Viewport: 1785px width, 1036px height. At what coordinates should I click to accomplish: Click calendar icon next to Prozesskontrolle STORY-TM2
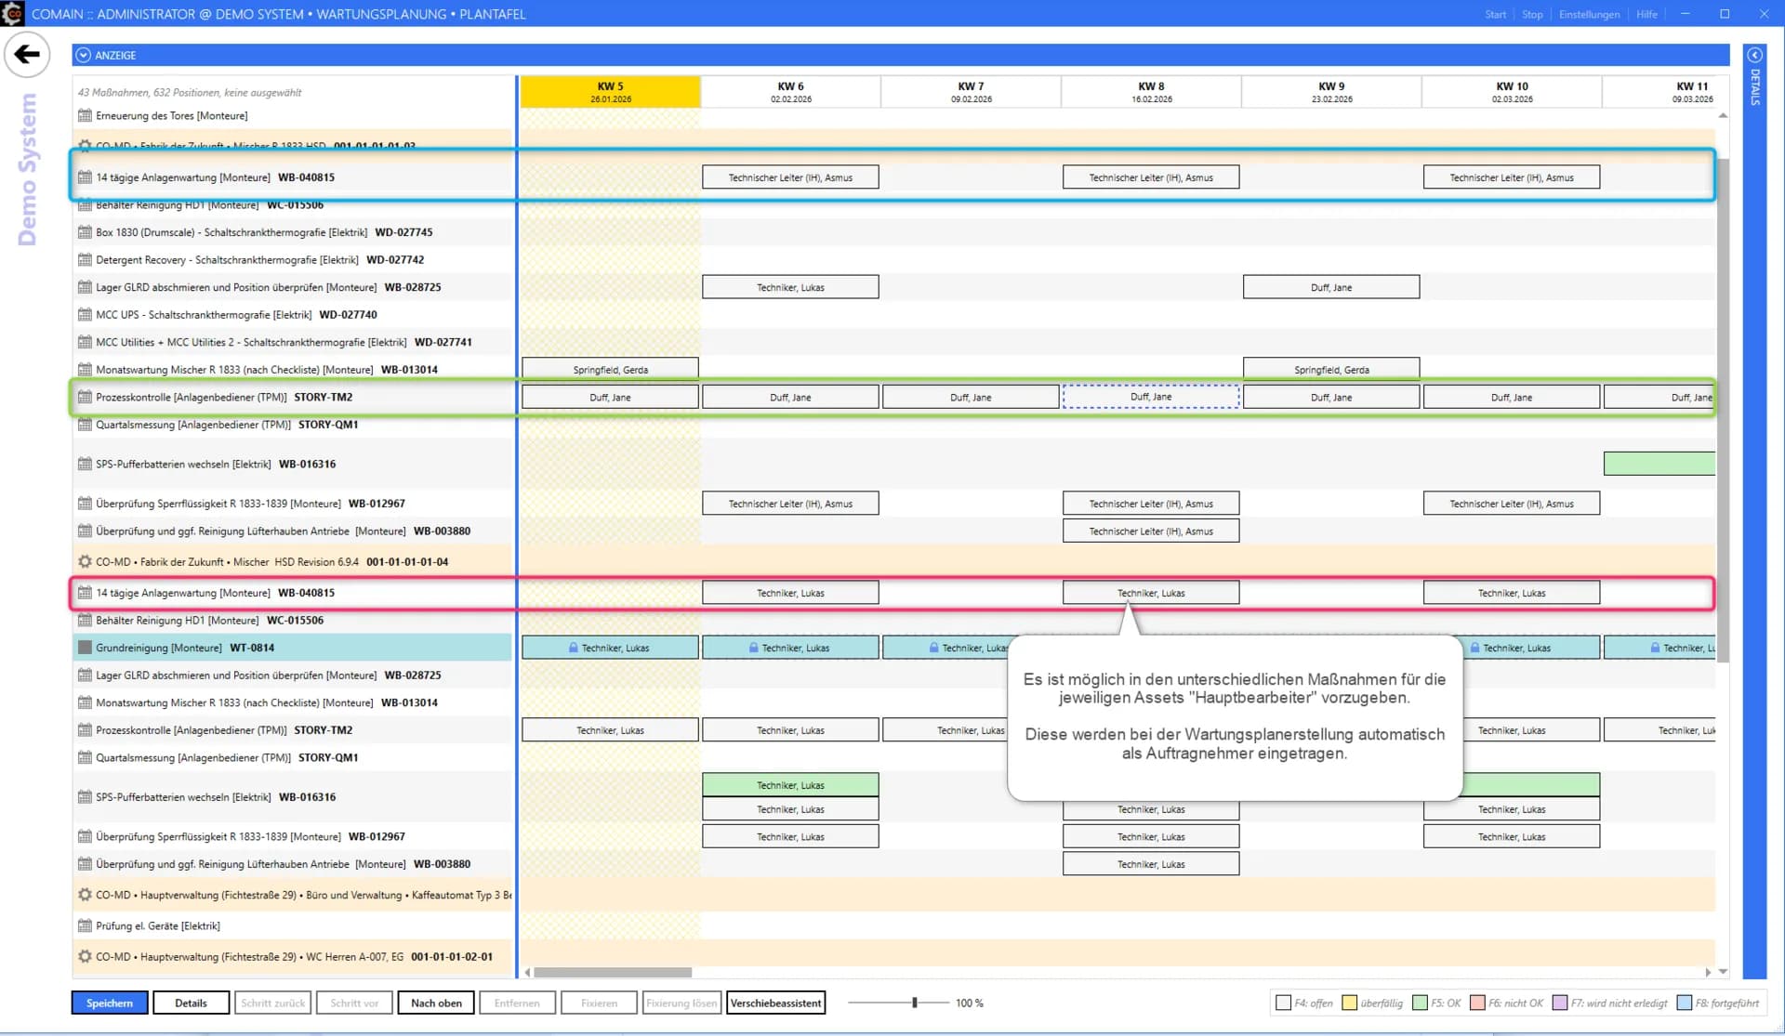click(85, 398)
